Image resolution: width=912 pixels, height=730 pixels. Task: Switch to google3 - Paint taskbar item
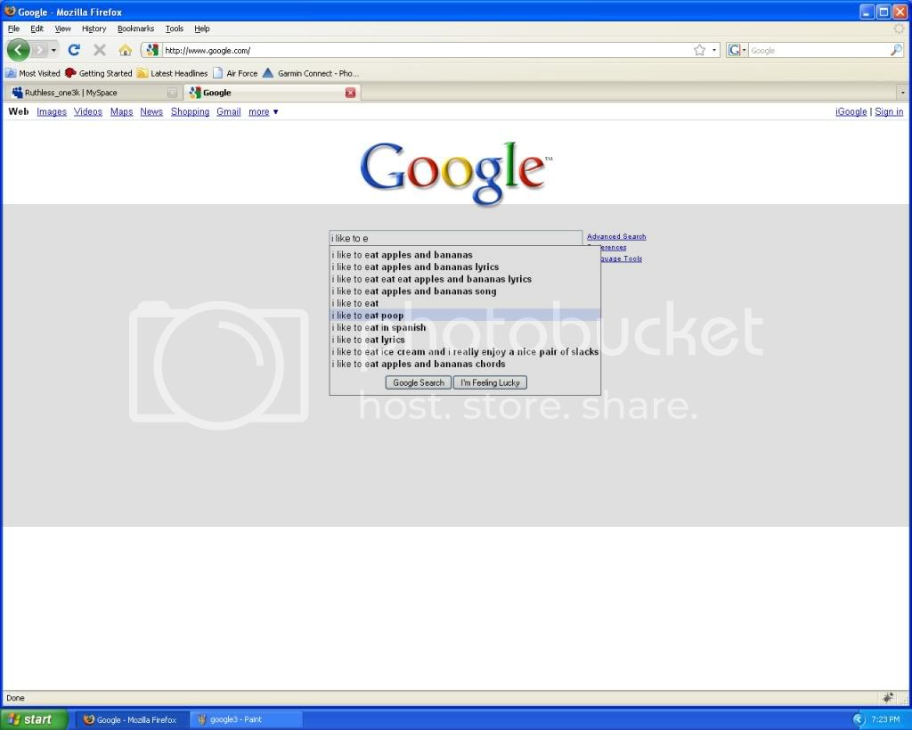pyautogui.click(x=247, y=719)
